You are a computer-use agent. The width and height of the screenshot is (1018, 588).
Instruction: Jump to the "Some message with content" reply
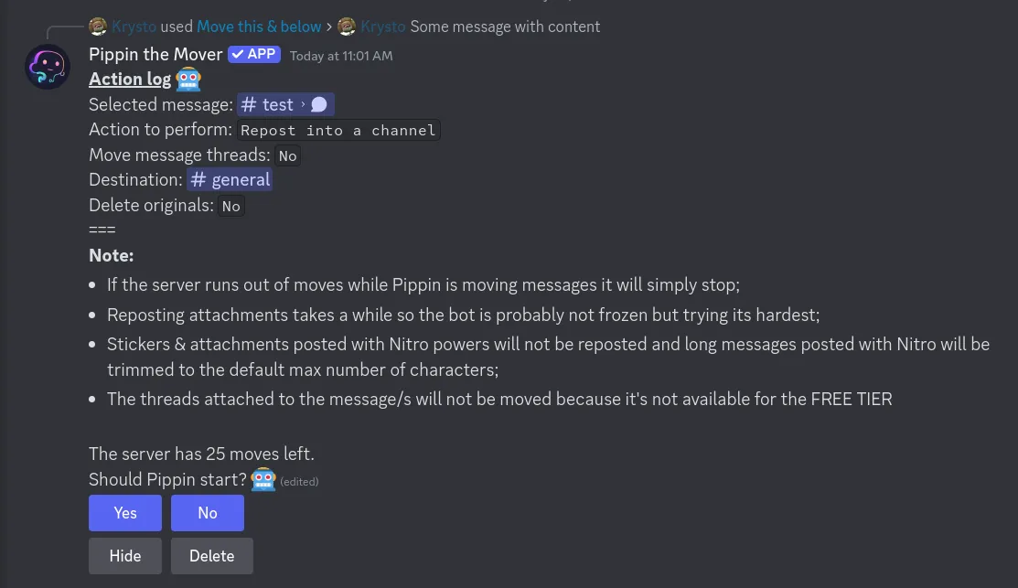coord(505,27)
